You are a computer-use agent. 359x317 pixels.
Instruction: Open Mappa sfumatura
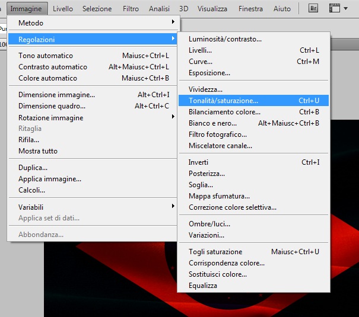(253, 196)
